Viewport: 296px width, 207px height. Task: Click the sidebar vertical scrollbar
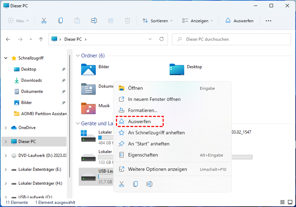70,116
